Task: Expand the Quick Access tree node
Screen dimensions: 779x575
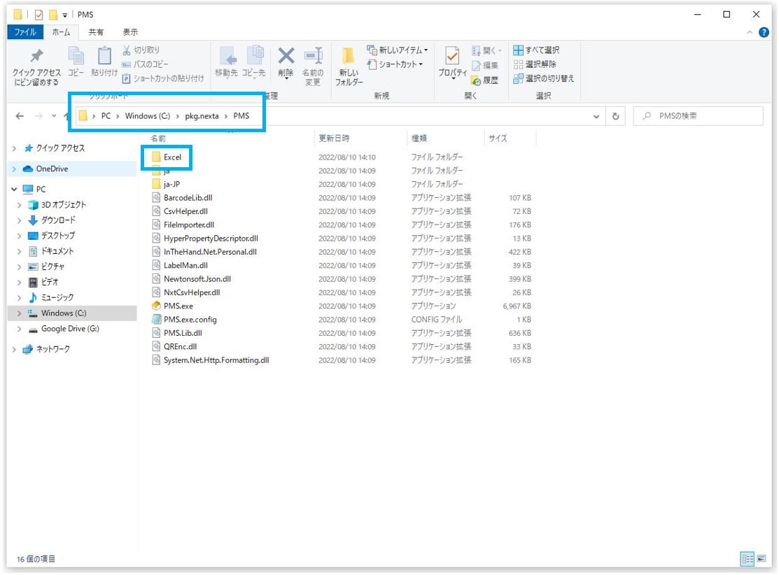Action: click(x=16, y=148)
